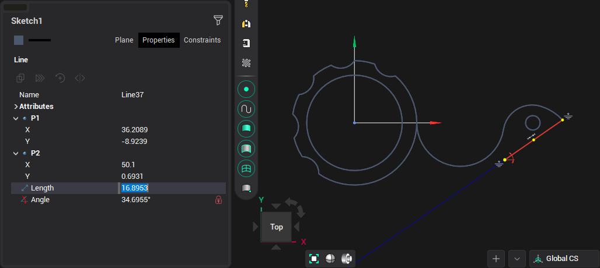Viewport: 600px width, 268px height.
Task: Click the Top face of the view cube
Action: coord(276,227)
